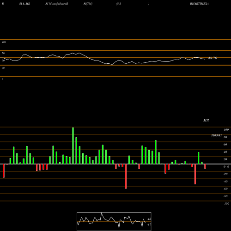
Task: Click the 30 label on RSI axis
Action: point(3,68)
